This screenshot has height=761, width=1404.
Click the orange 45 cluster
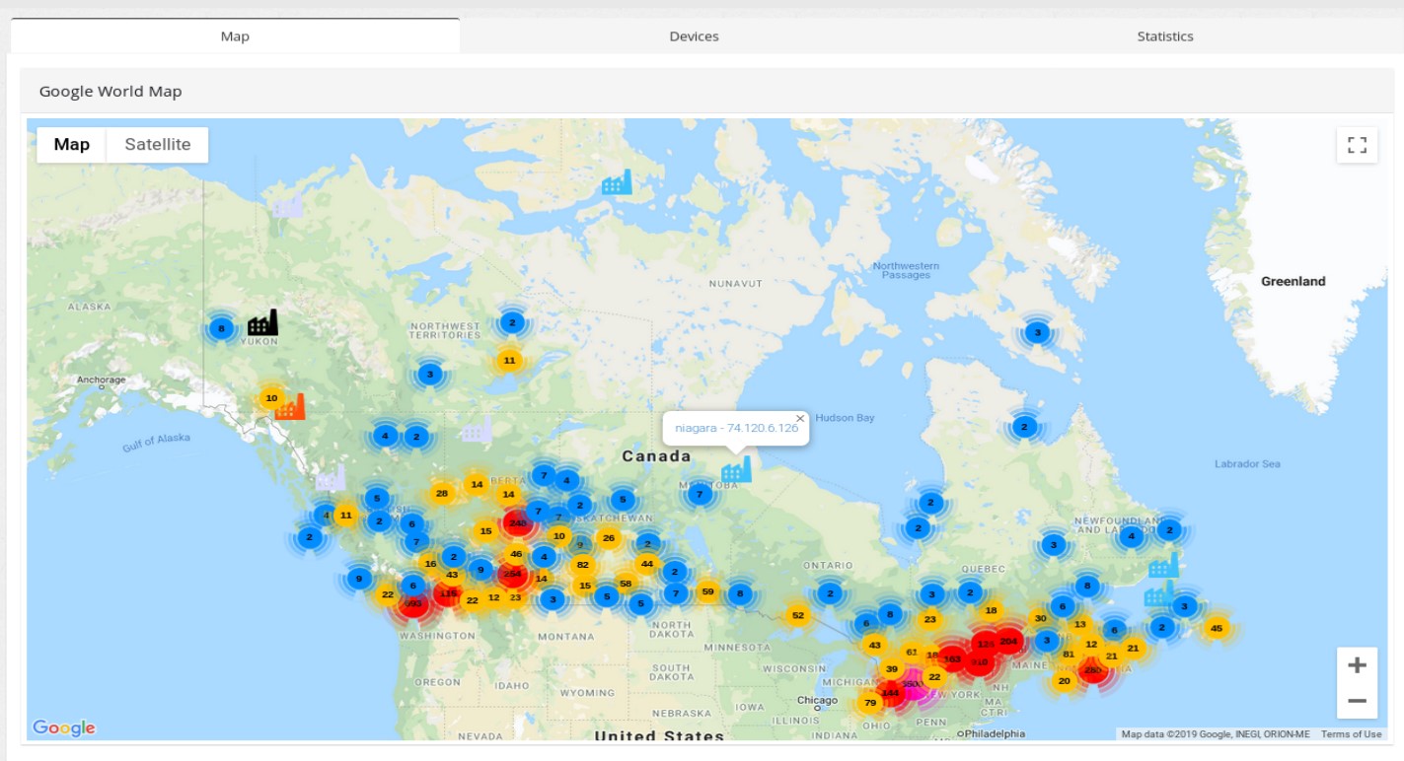coord(1217,628)
